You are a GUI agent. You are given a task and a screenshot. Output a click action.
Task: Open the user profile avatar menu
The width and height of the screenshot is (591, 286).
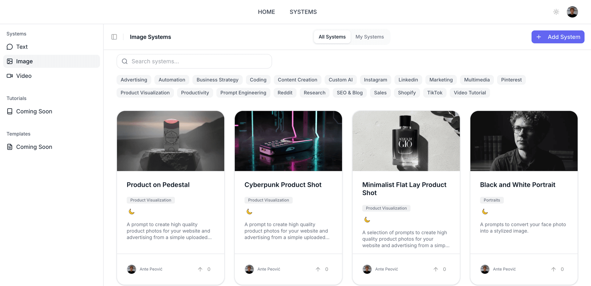tap(572, 12)
